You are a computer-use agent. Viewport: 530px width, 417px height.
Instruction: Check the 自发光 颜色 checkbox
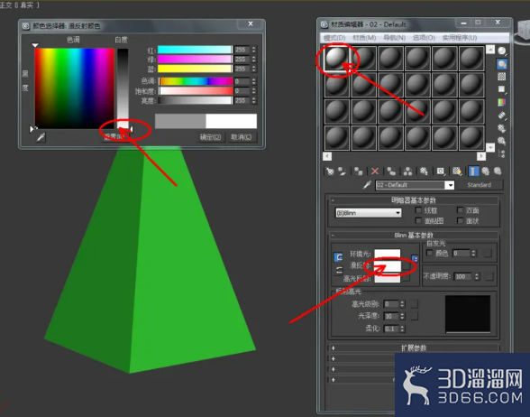(430, 253)
